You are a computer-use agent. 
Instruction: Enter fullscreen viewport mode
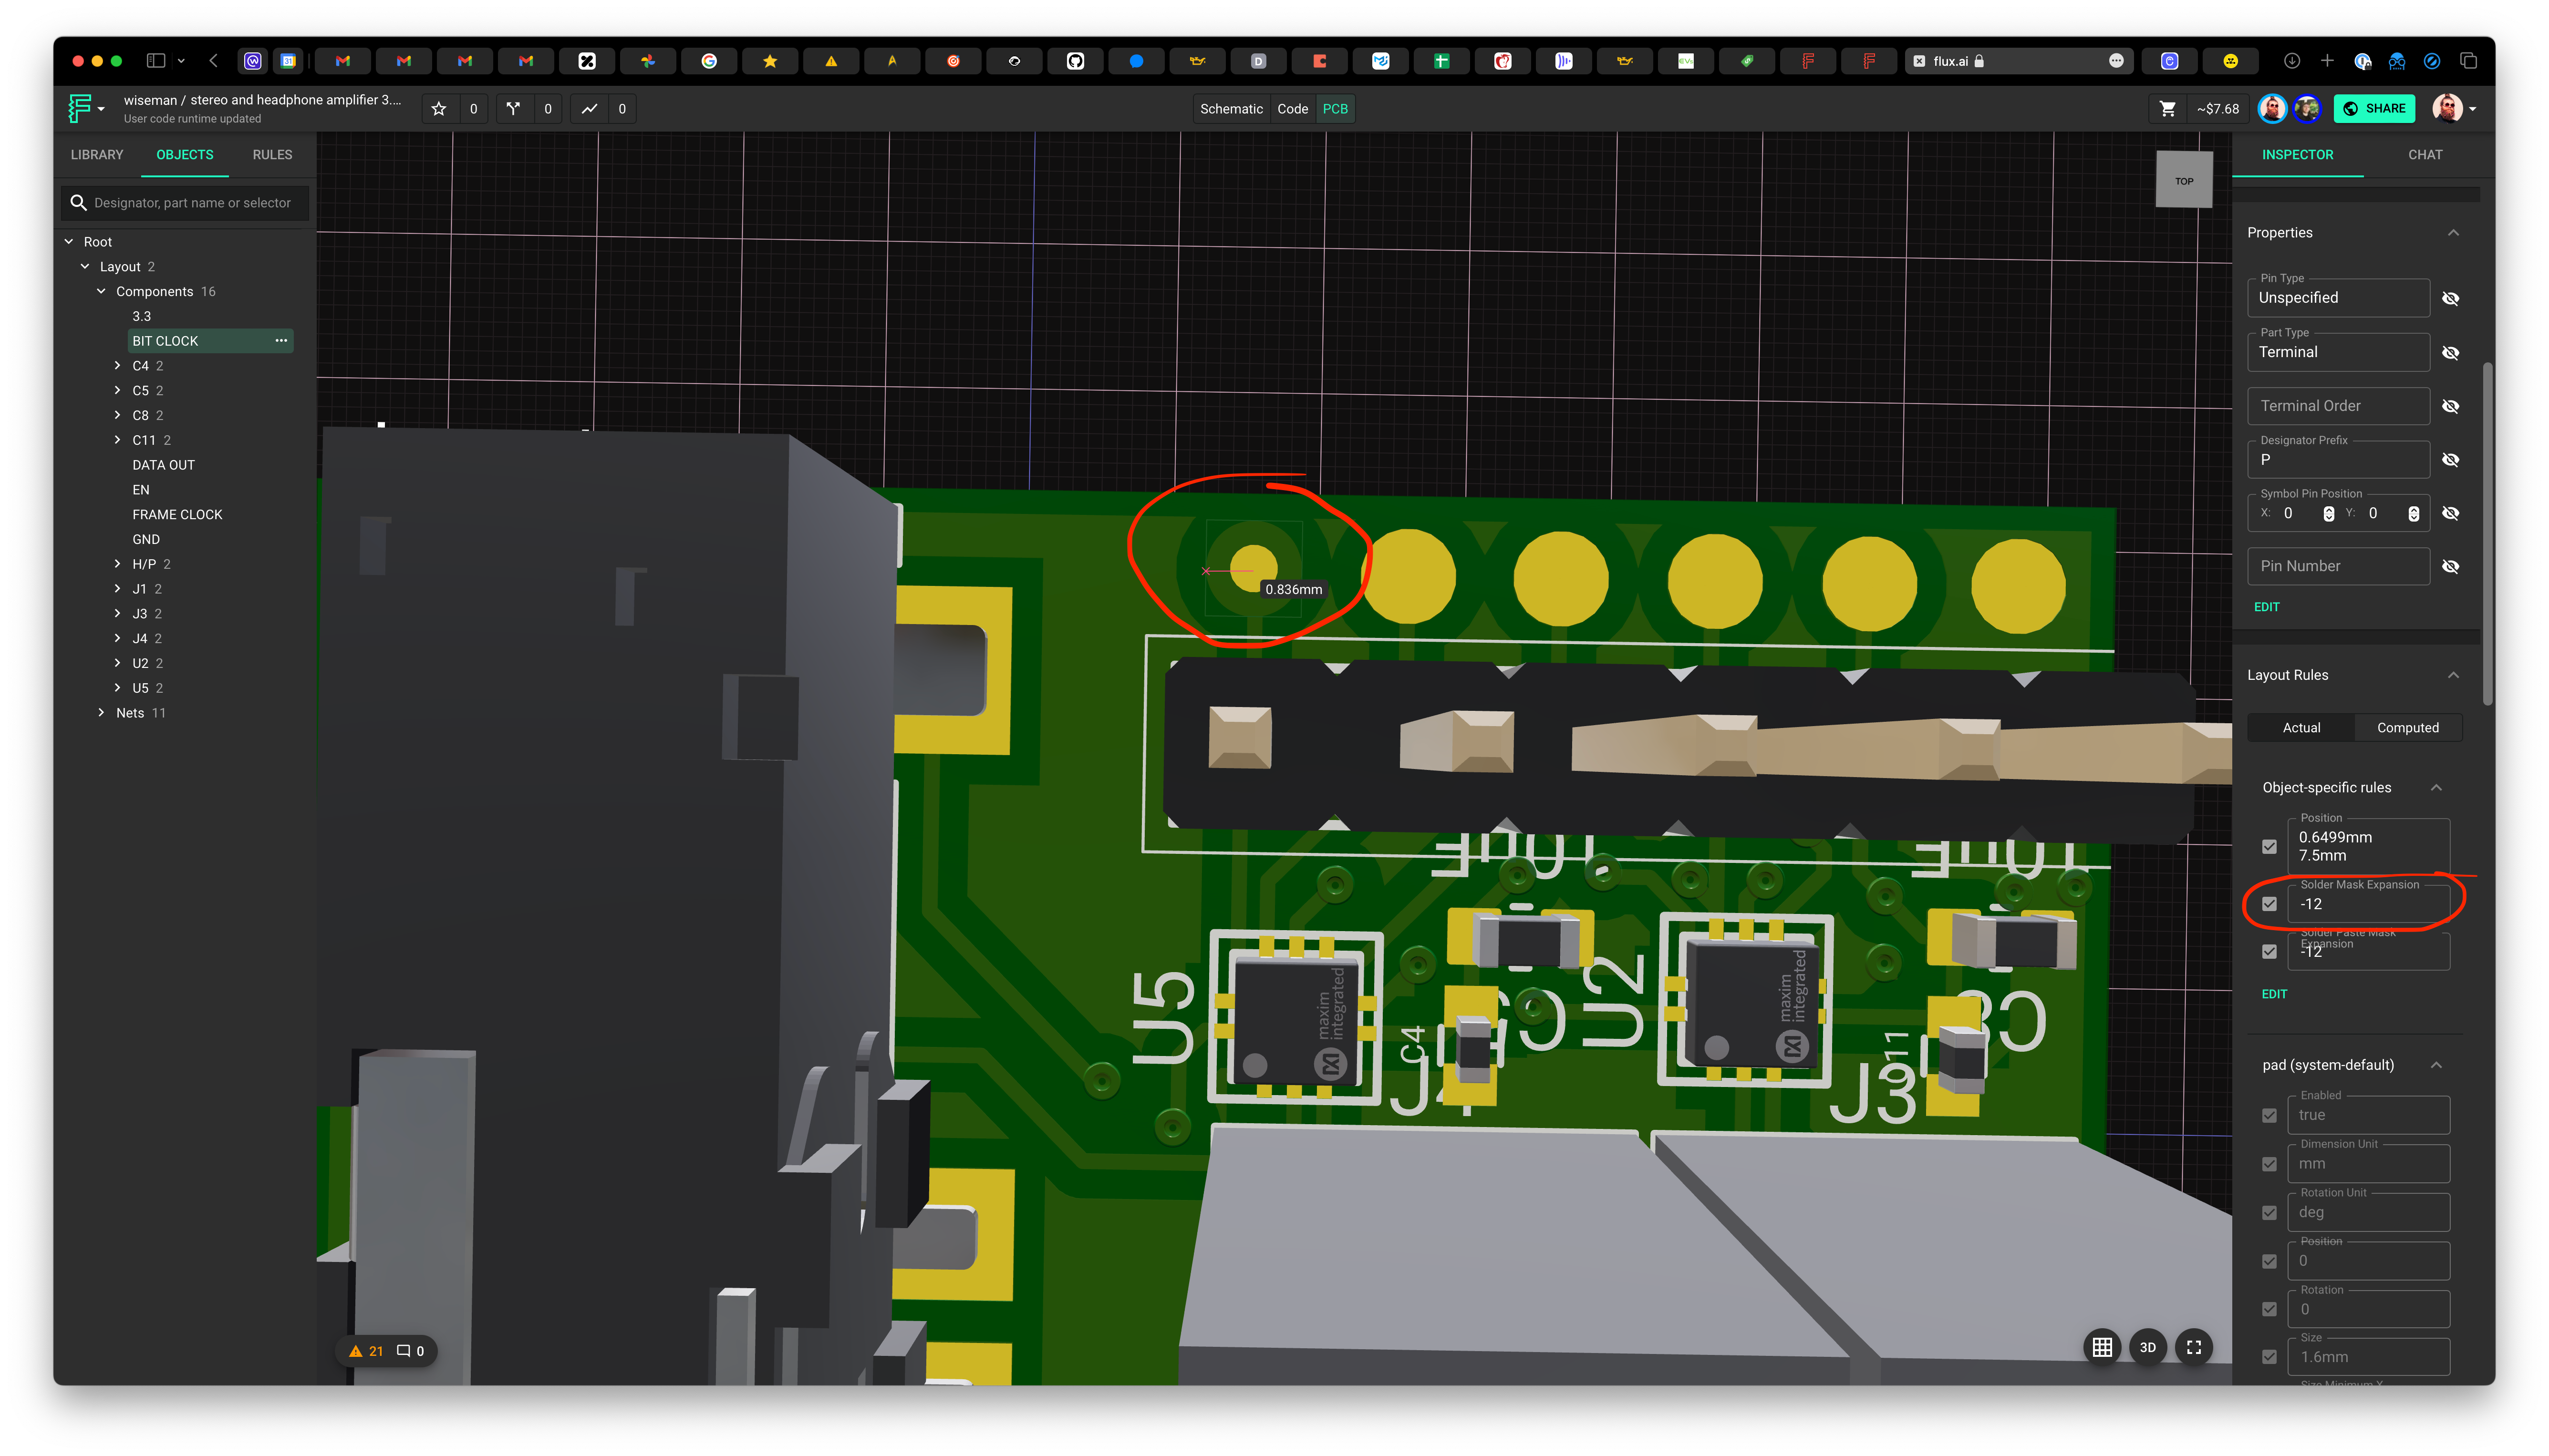2193,1347
